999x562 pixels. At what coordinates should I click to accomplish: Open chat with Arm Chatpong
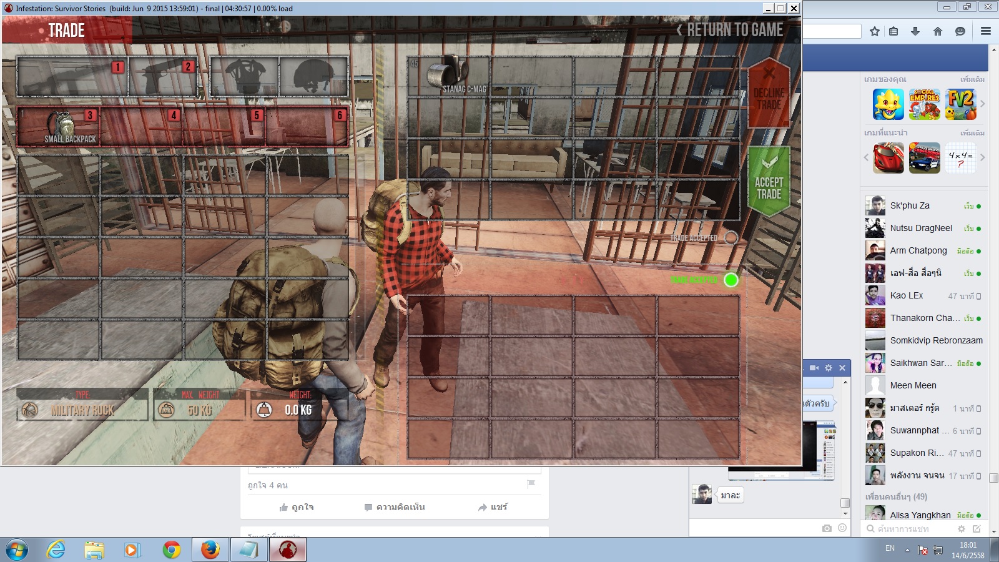click(918, 250)
